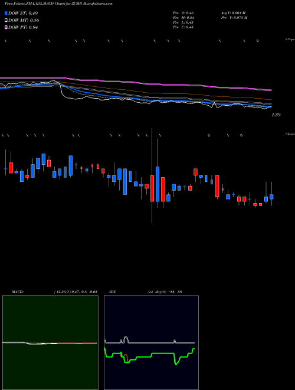The height and width of the screenshot is (390, 295).
Task: Click the tallest-wick red candlestick in the price chart
Action: coord(152,188)
